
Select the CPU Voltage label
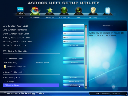point(8,81)
